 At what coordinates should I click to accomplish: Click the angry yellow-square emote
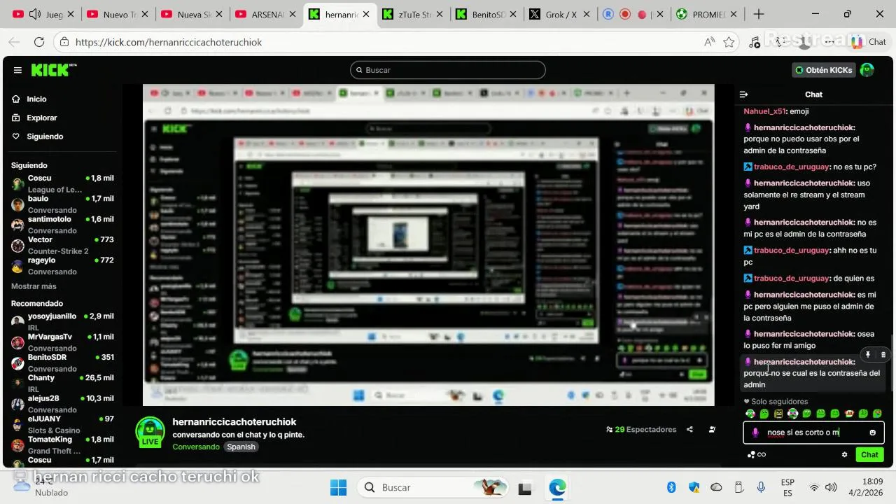[778, 414]
